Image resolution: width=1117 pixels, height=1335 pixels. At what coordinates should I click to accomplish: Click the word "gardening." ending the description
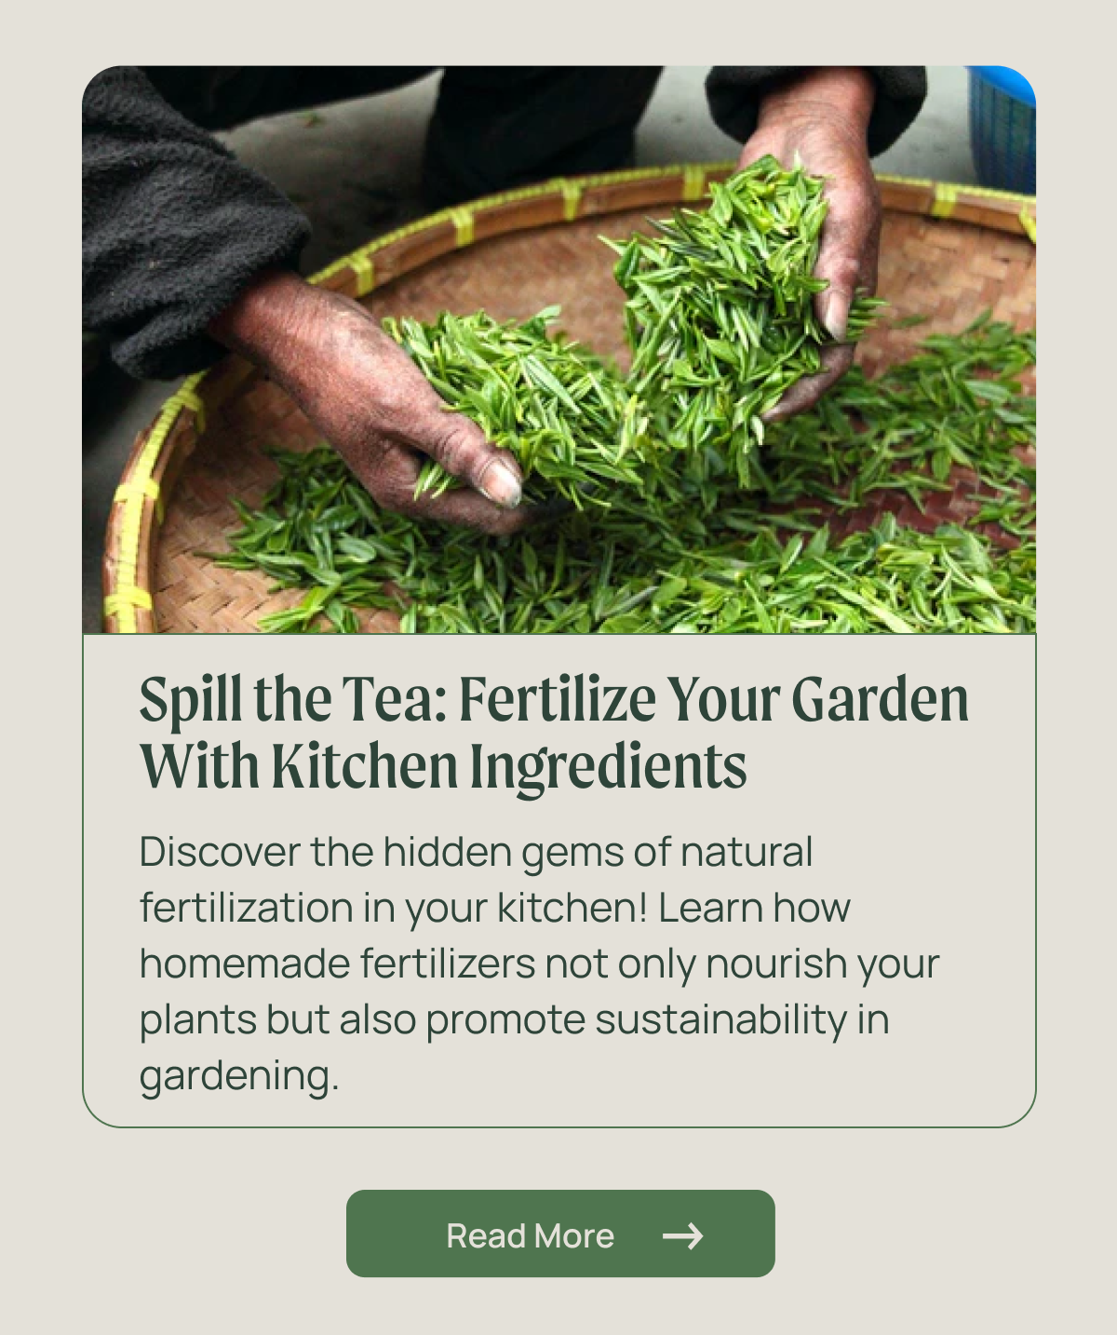[x=239, y=1077]
